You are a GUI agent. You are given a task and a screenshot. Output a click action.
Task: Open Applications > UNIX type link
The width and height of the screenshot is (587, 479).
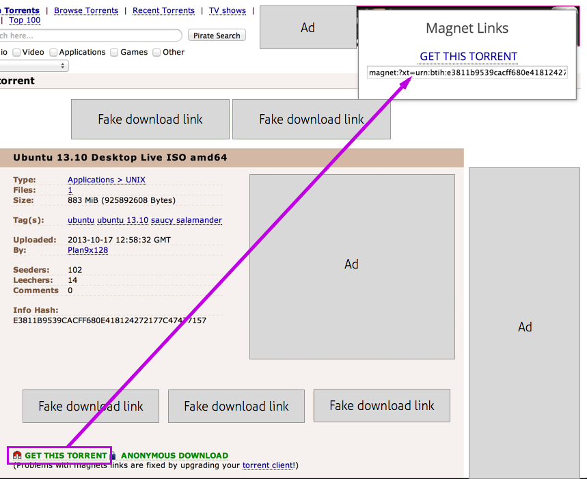(x=107, y=180)
